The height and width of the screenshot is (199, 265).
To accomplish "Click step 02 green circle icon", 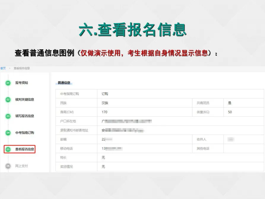I will 8,99.
